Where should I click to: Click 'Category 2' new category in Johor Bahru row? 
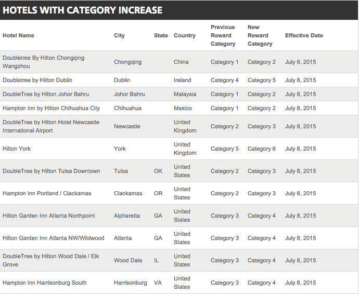(262, 94)
